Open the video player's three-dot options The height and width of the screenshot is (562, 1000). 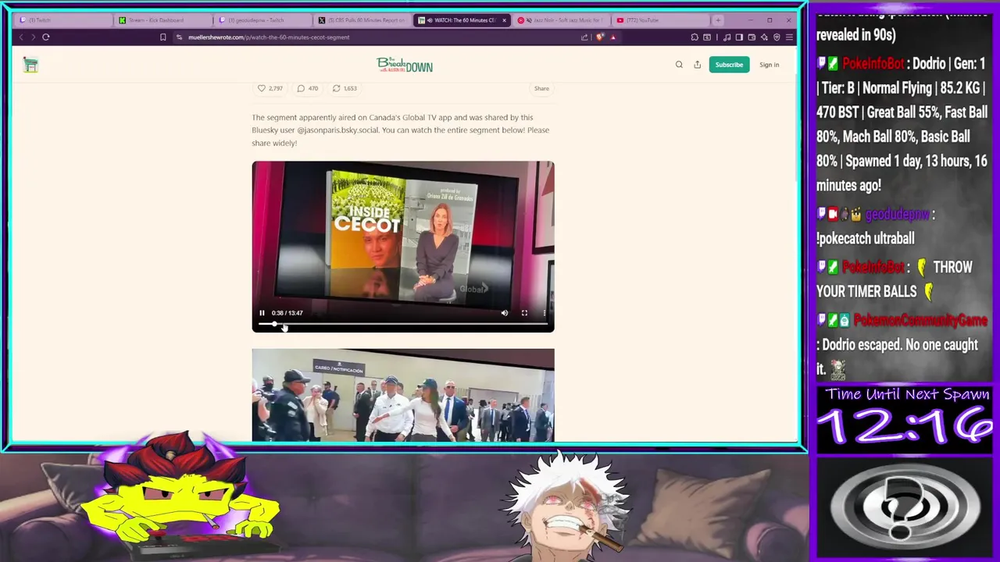point(545,313)
